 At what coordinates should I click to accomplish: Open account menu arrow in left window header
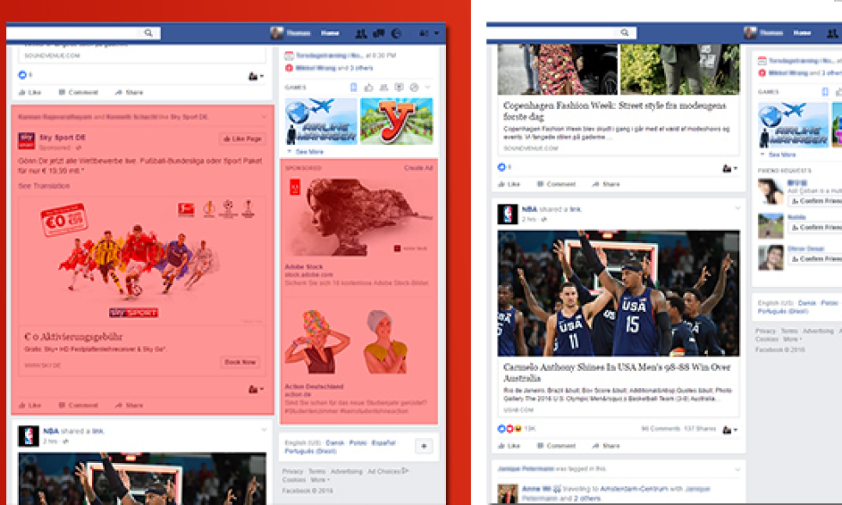click(436, 33)
